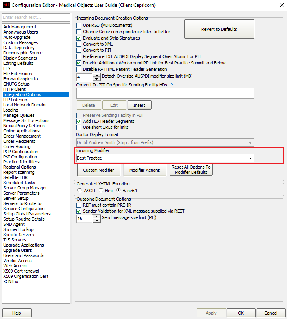Viewport: 287px width, 319px height.
Task: Click the Send message size limit value field
Action: pyautogui.click(x=85, y=219)
